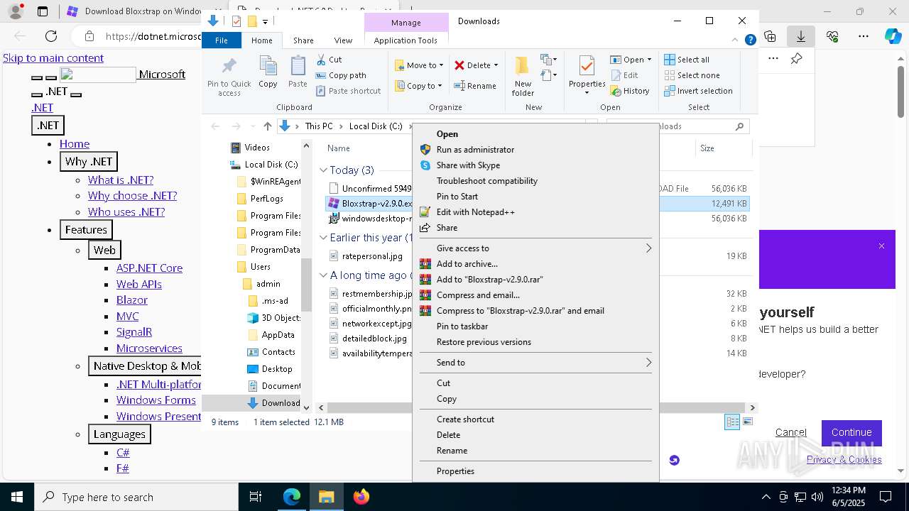Collapse the Today (3) group
This screenshot has width=909, height=511.
(x=323, y=170)
